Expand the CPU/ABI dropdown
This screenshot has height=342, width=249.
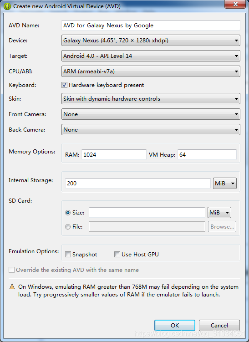[151, 71]
